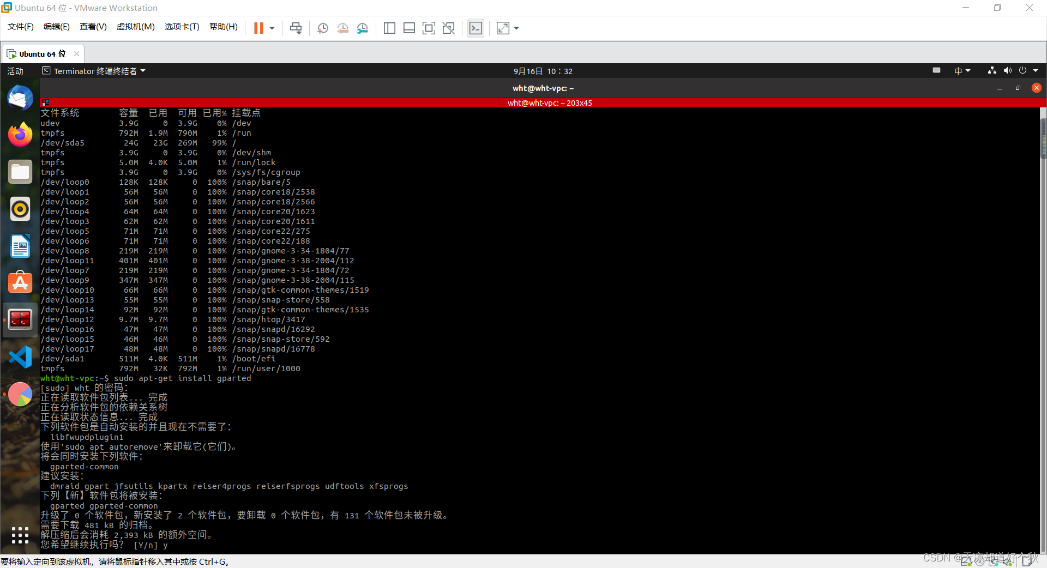Click the 您希望继续执行吗？ [Y/n] y prompt line

(x=104, y=545)
